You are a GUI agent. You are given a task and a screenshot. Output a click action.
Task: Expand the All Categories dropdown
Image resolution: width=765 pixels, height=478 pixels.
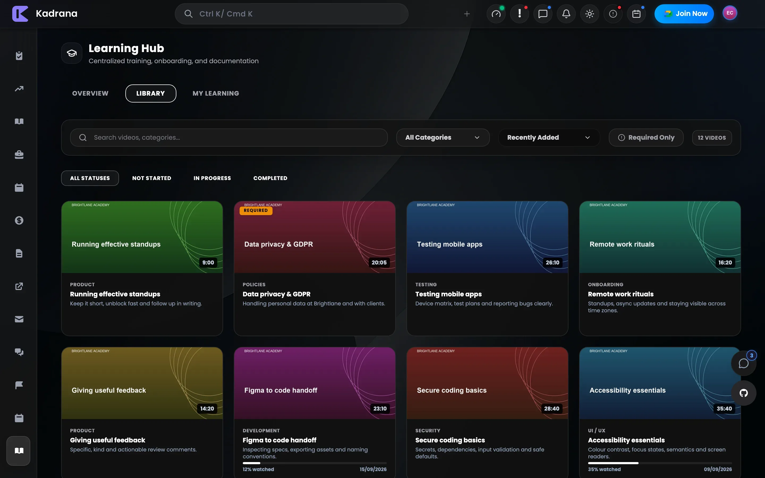tap(443, 138)
